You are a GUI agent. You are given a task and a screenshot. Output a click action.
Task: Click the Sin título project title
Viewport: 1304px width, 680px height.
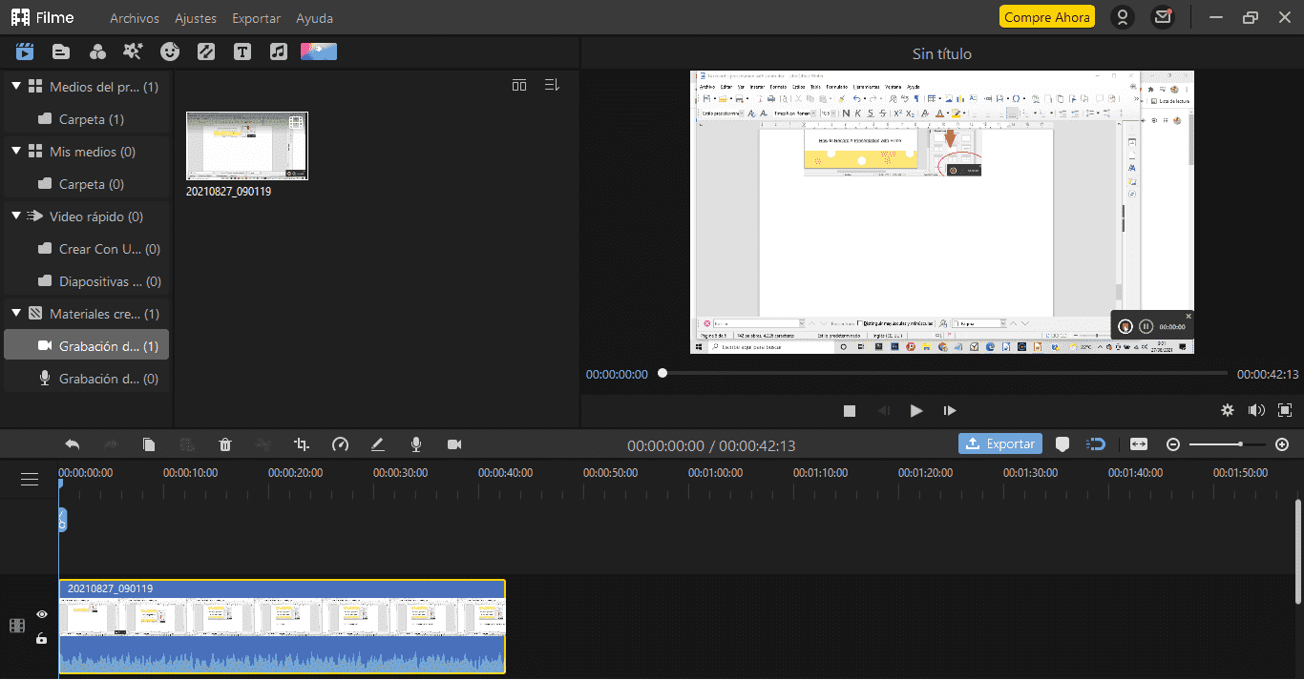click(x=941, y=54)
